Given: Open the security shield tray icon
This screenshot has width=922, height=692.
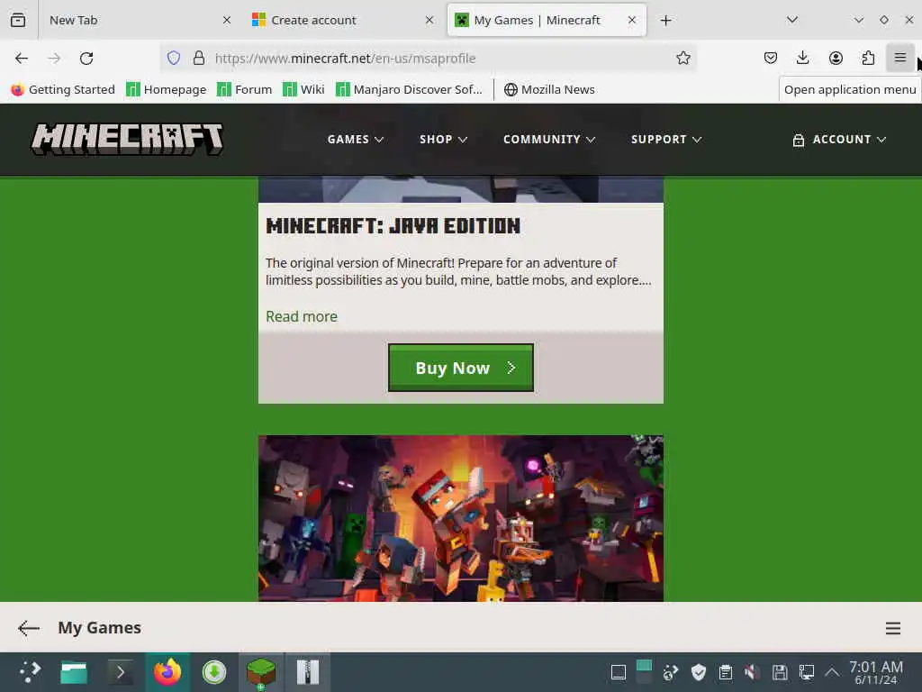Looking at the screenshot, I should tap(698, 672).
